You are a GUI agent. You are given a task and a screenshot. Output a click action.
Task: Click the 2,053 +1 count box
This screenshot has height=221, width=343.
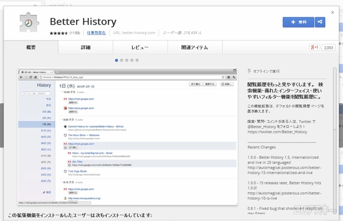(x=328, y=47)
